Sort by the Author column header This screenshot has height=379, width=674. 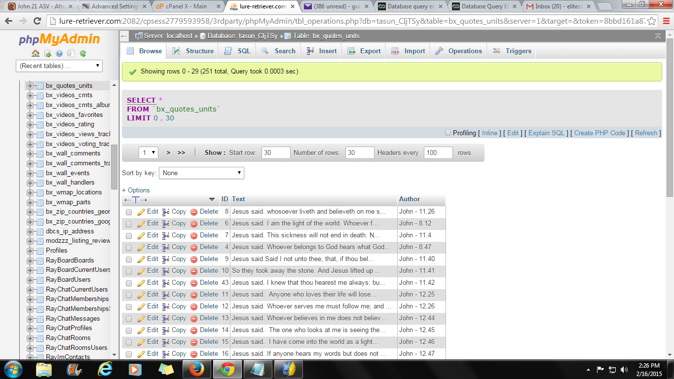coord(410,199)
